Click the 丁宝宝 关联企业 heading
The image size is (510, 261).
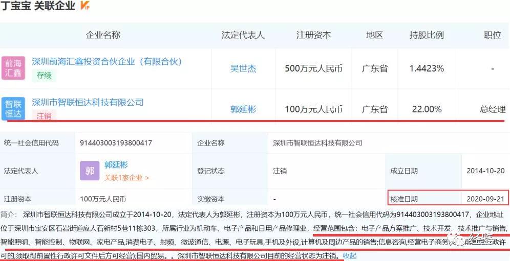[x=38, y=6]
